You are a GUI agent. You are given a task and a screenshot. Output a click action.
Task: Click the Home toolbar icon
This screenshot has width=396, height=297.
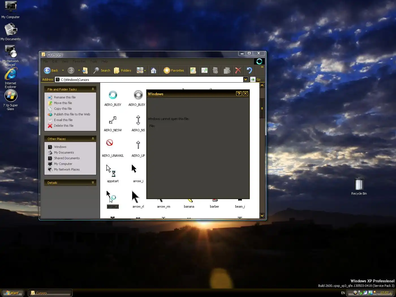click(154, 70)
